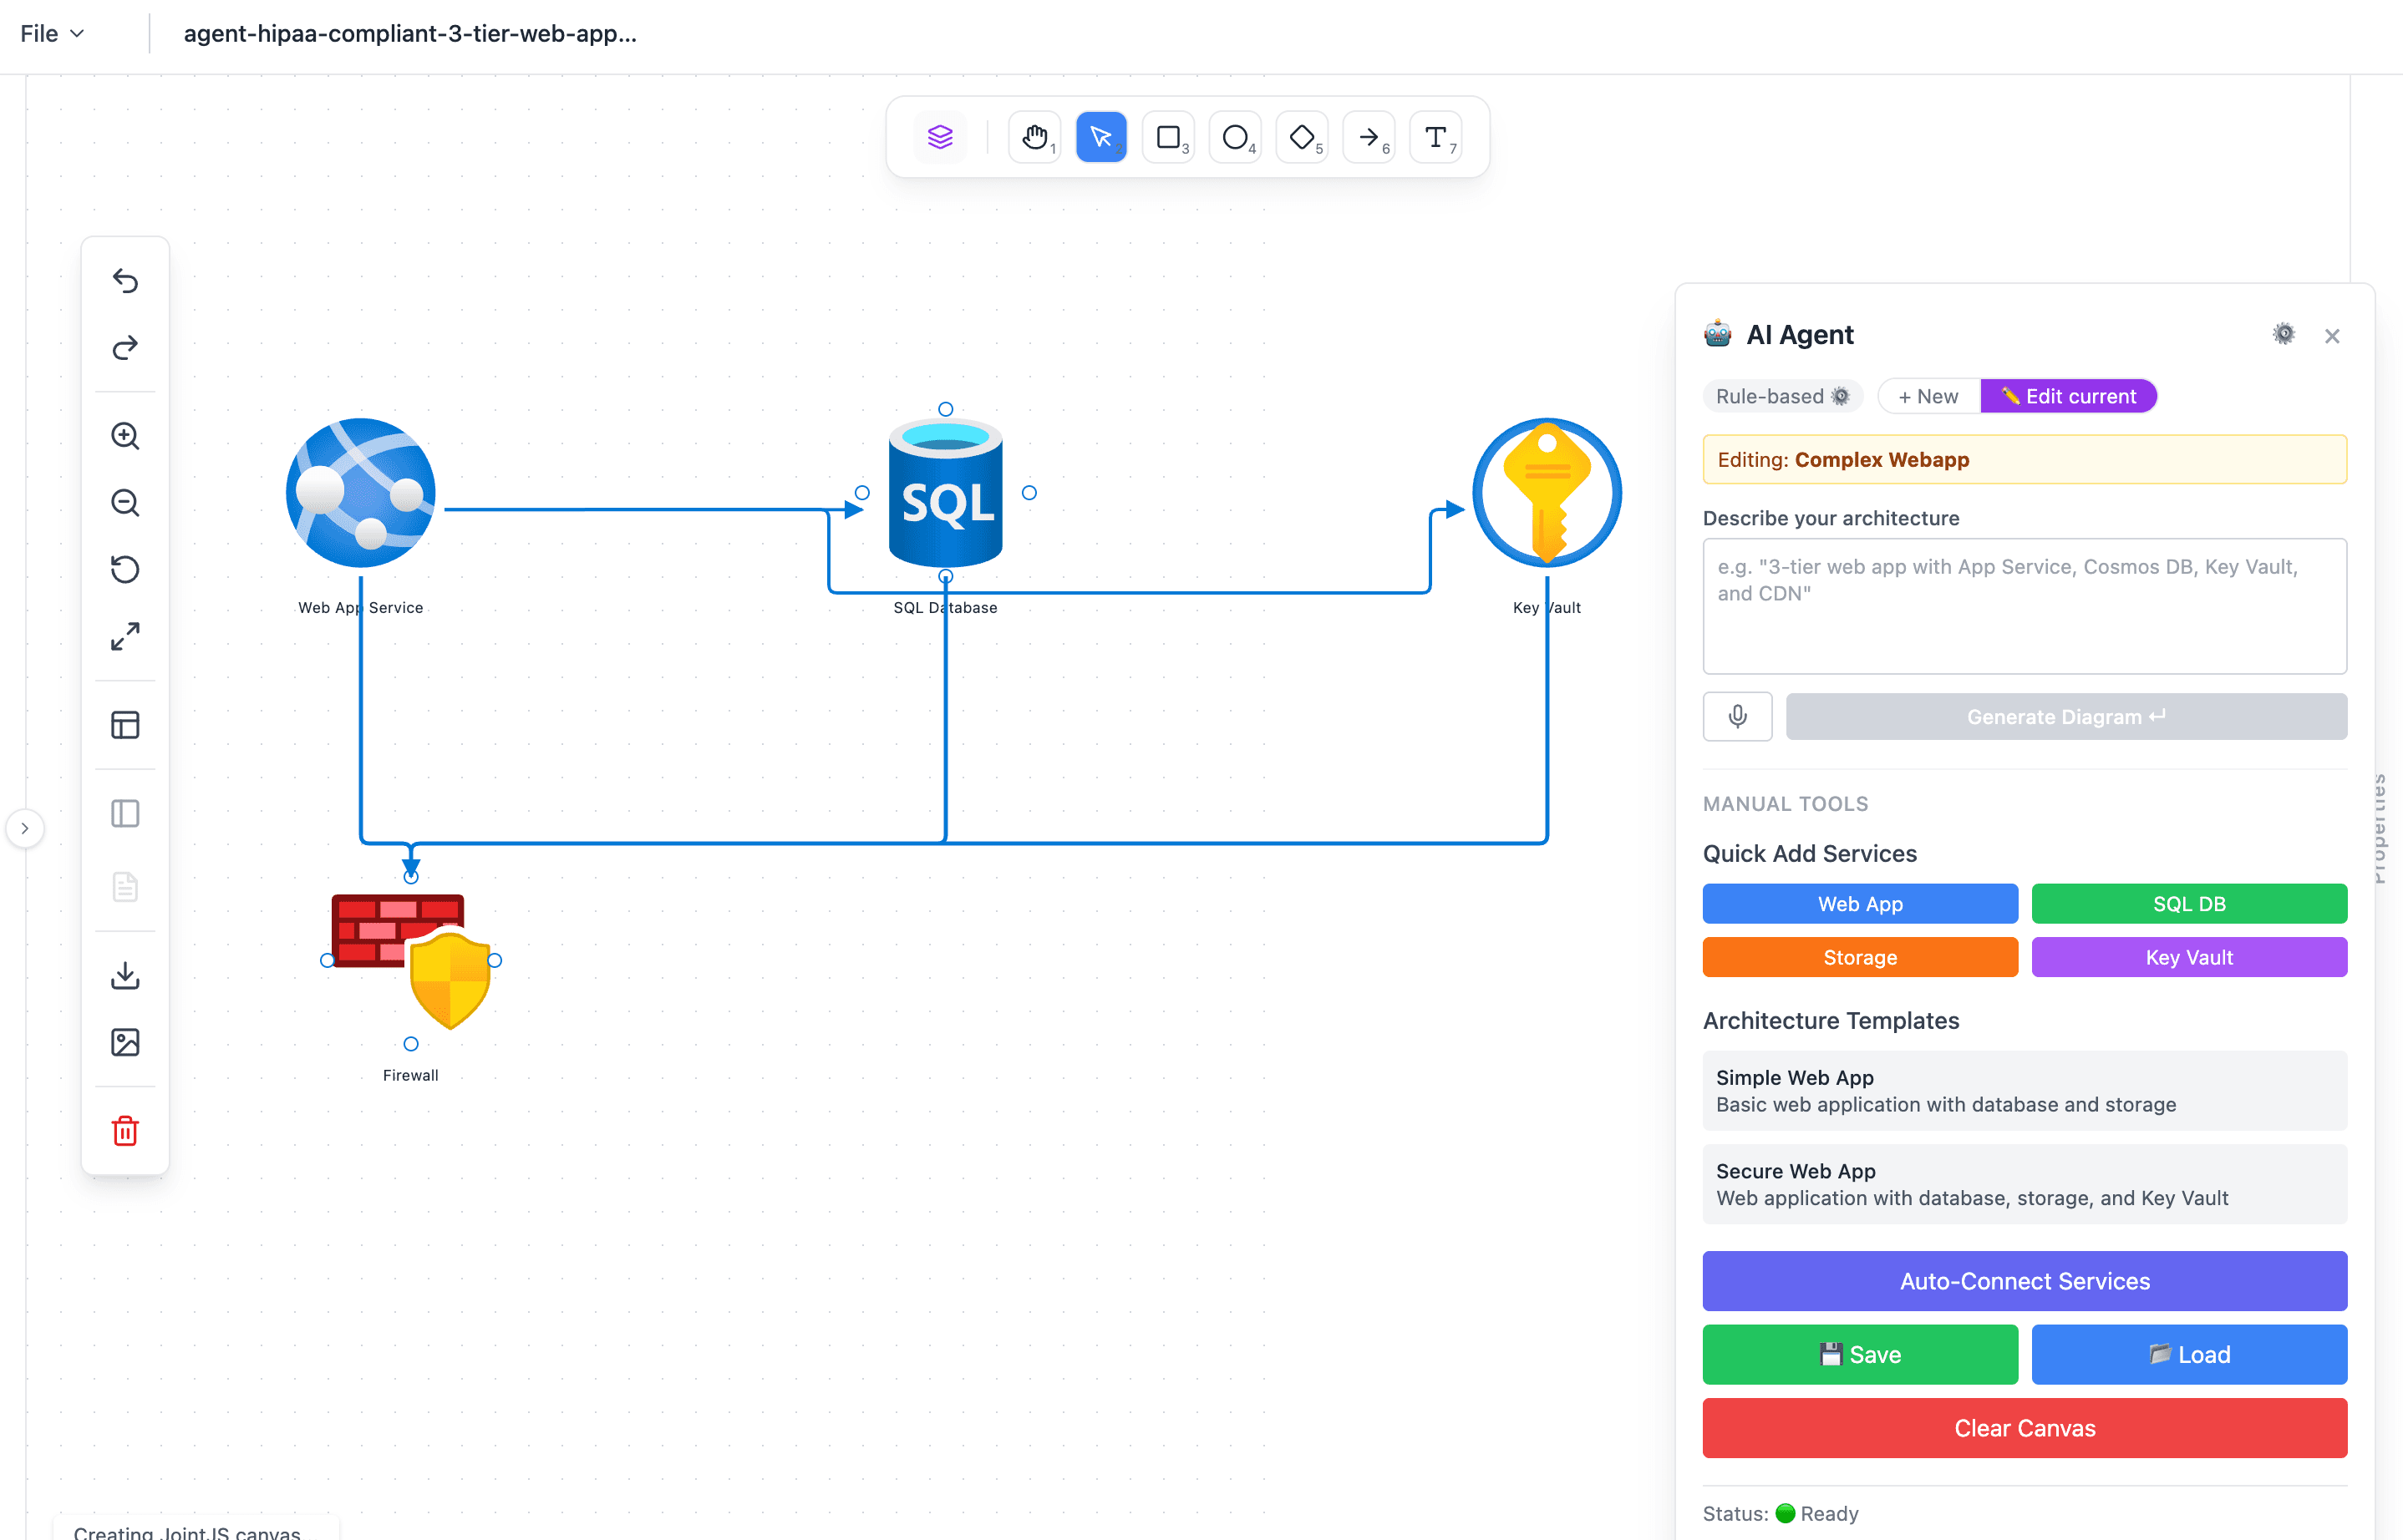Toggle the Rule-based mode chip
This screenshot has width=2403, height=1540.
[1781, 396]
